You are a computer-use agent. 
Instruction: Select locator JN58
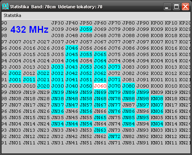pos(86,99)
